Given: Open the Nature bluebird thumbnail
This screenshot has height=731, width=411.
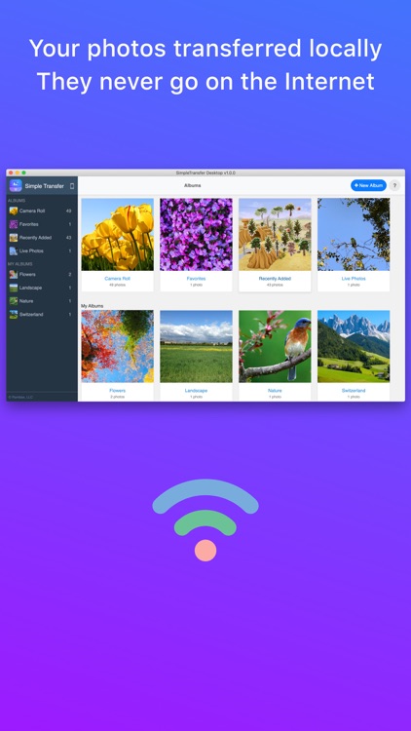Looking at the screenshot, I should (275, 346).
